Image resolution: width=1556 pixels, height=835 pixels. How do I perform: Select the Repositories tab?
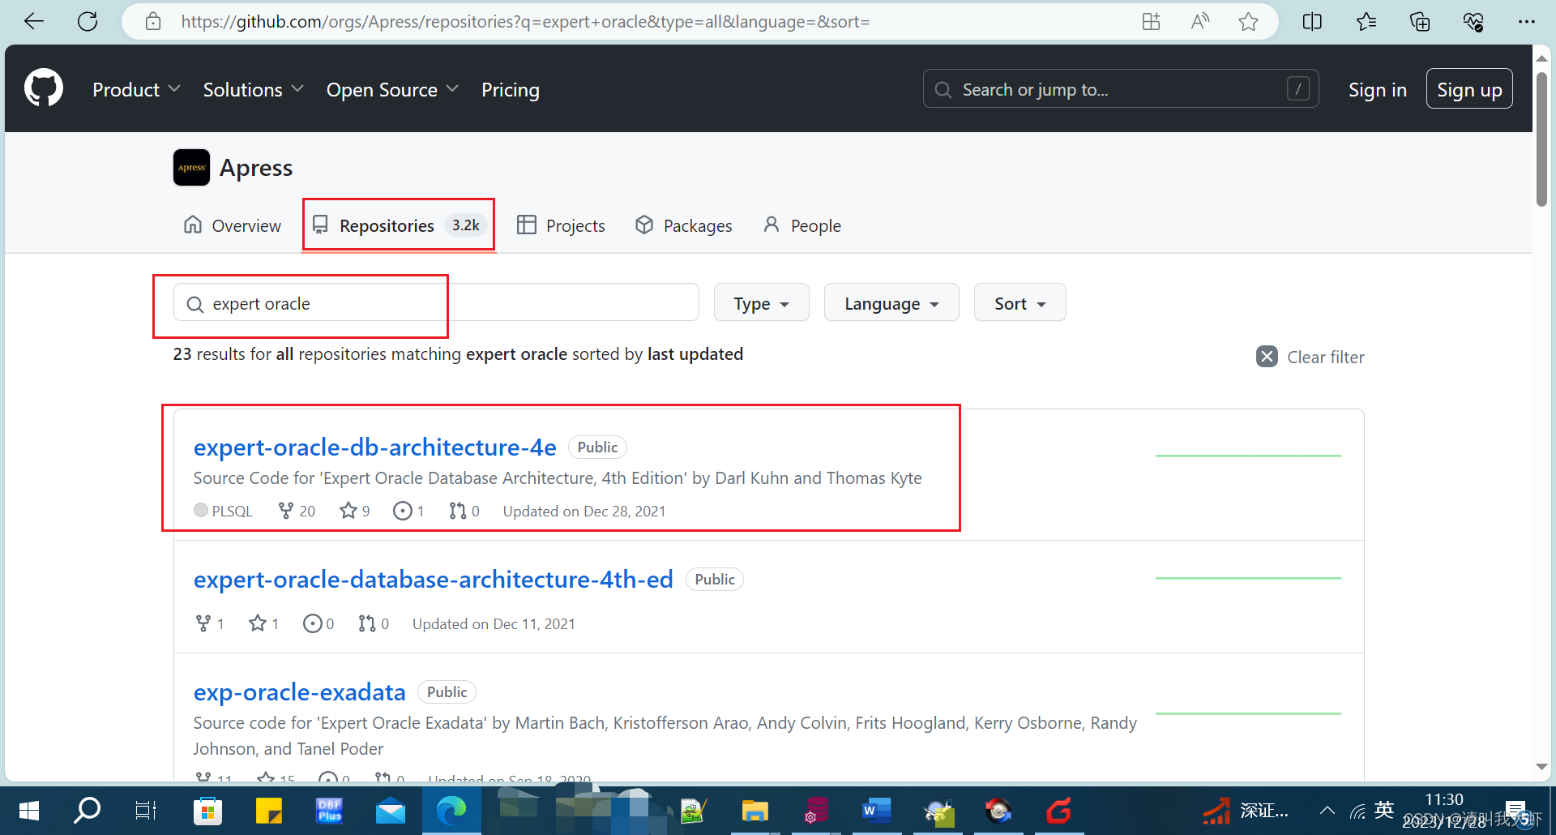click(399, 225)
